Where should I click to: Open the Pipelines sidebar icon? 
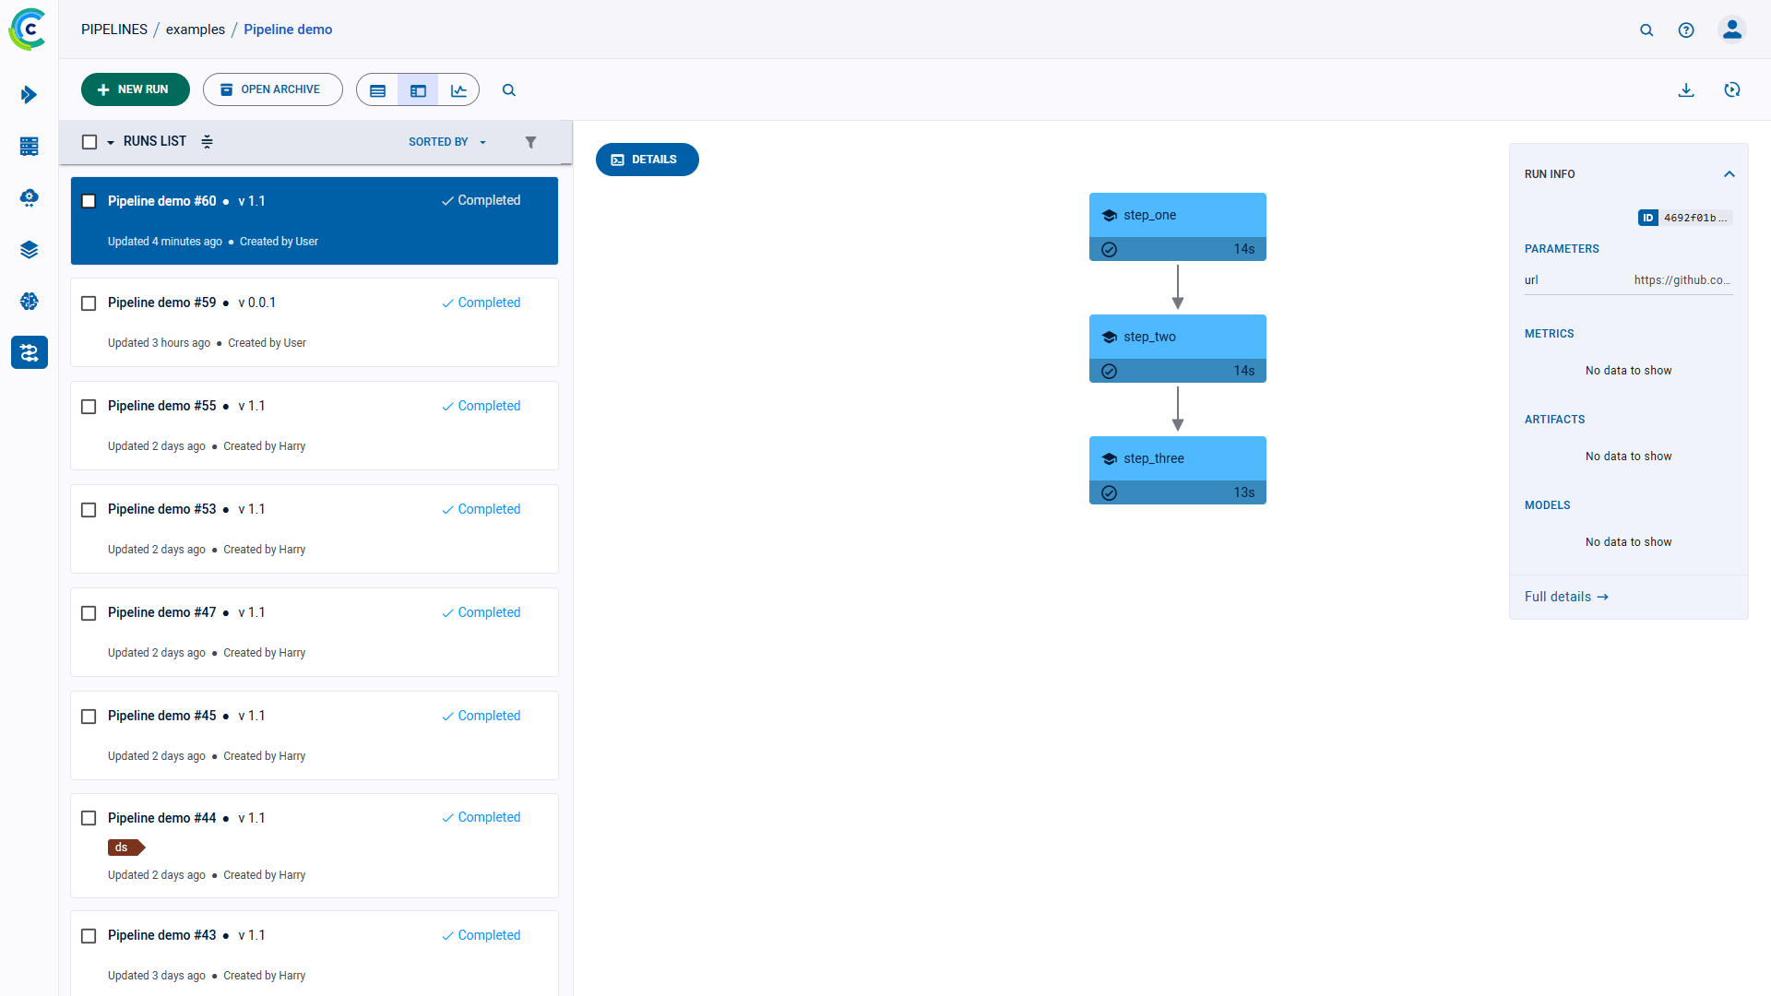(x=30, y=352)
